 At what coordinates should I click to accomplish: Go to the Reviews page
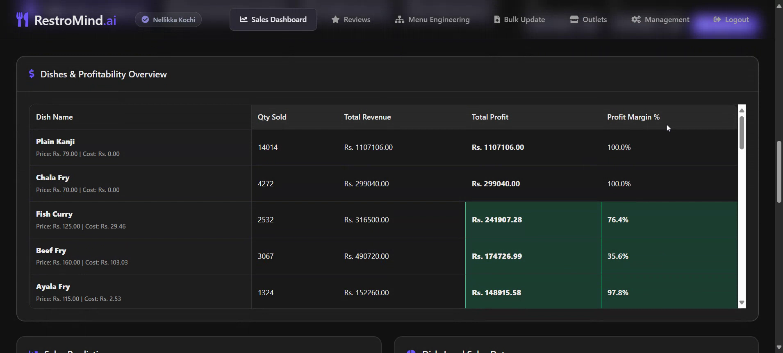coord(351,20)
